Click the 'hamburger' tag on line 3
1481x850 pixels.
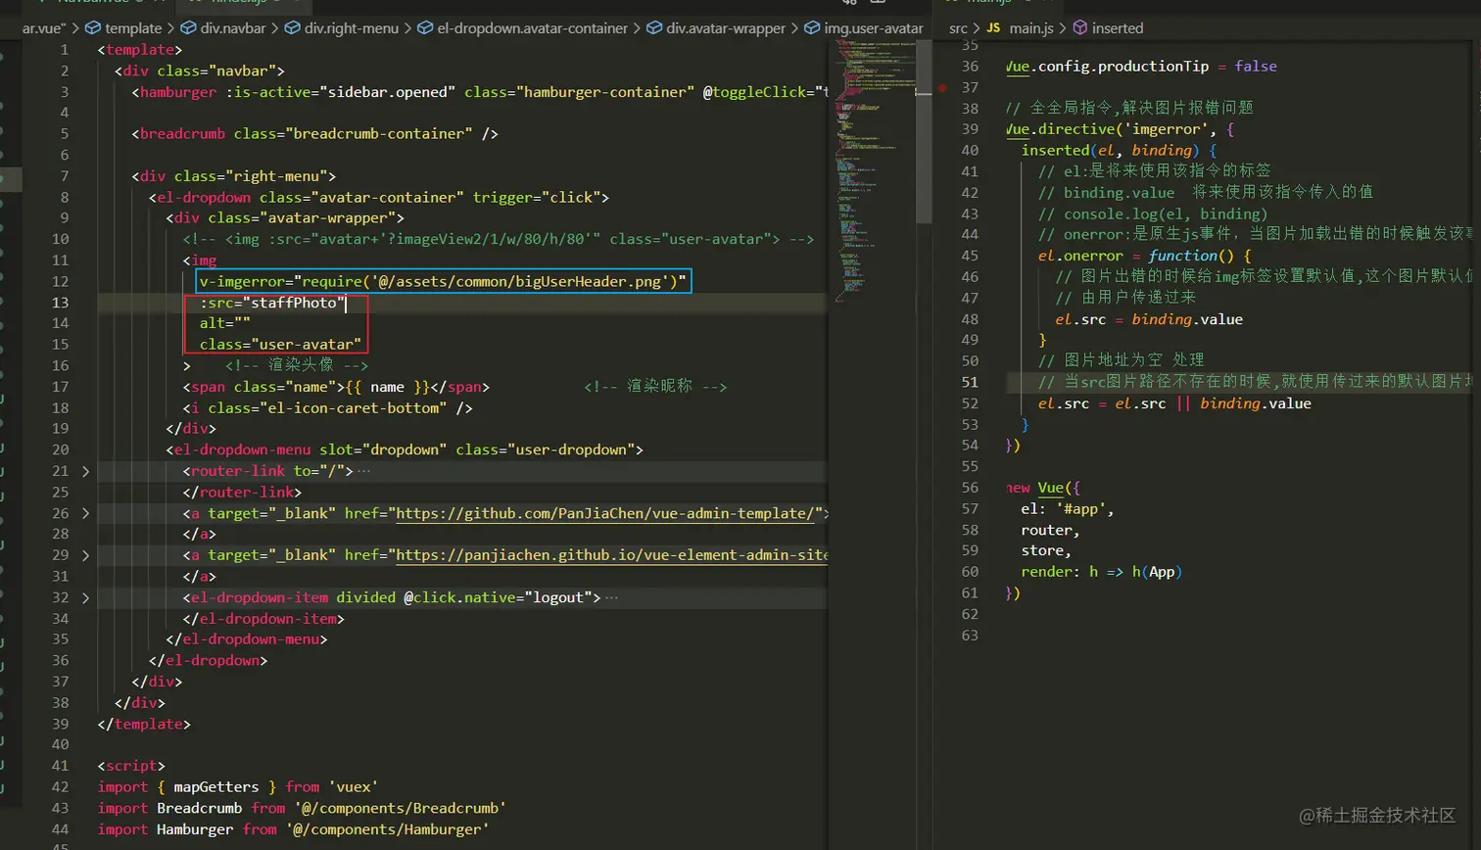click(x=178, y=92)
